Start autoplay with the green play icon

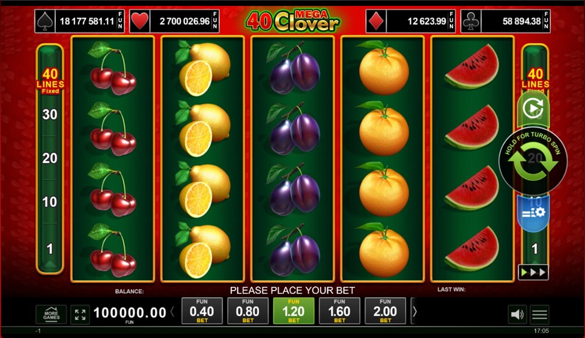pyautogui.click(x=533, y=108)
